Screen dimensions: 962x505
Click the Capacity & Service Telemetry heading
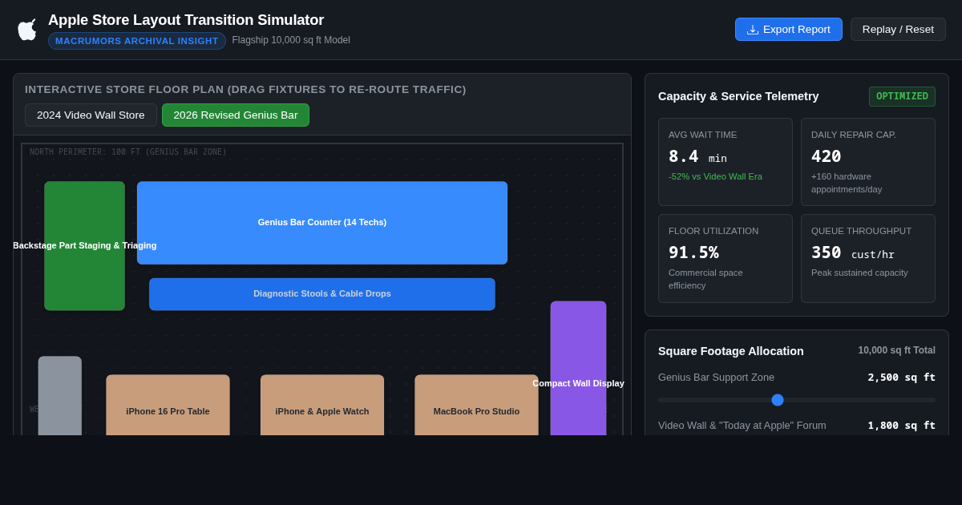click(x=738, y=96)
